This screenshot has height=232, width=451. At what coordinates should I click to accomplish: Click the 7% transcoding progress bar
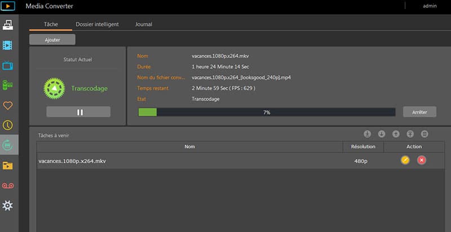tap(267, 112)
